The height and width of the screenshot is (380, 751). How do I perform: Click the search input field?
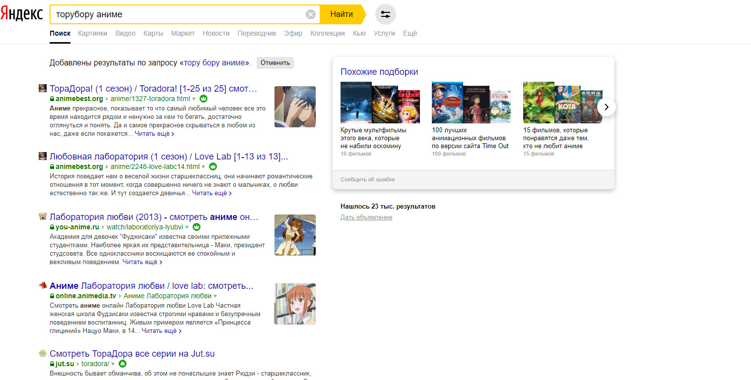pyautogui.click(x=179, y=14)
